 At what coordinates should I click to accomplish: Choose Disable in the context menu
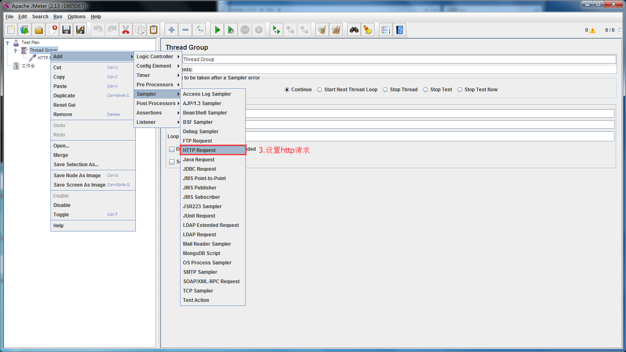pyautogui.click(x=93, y=205)
